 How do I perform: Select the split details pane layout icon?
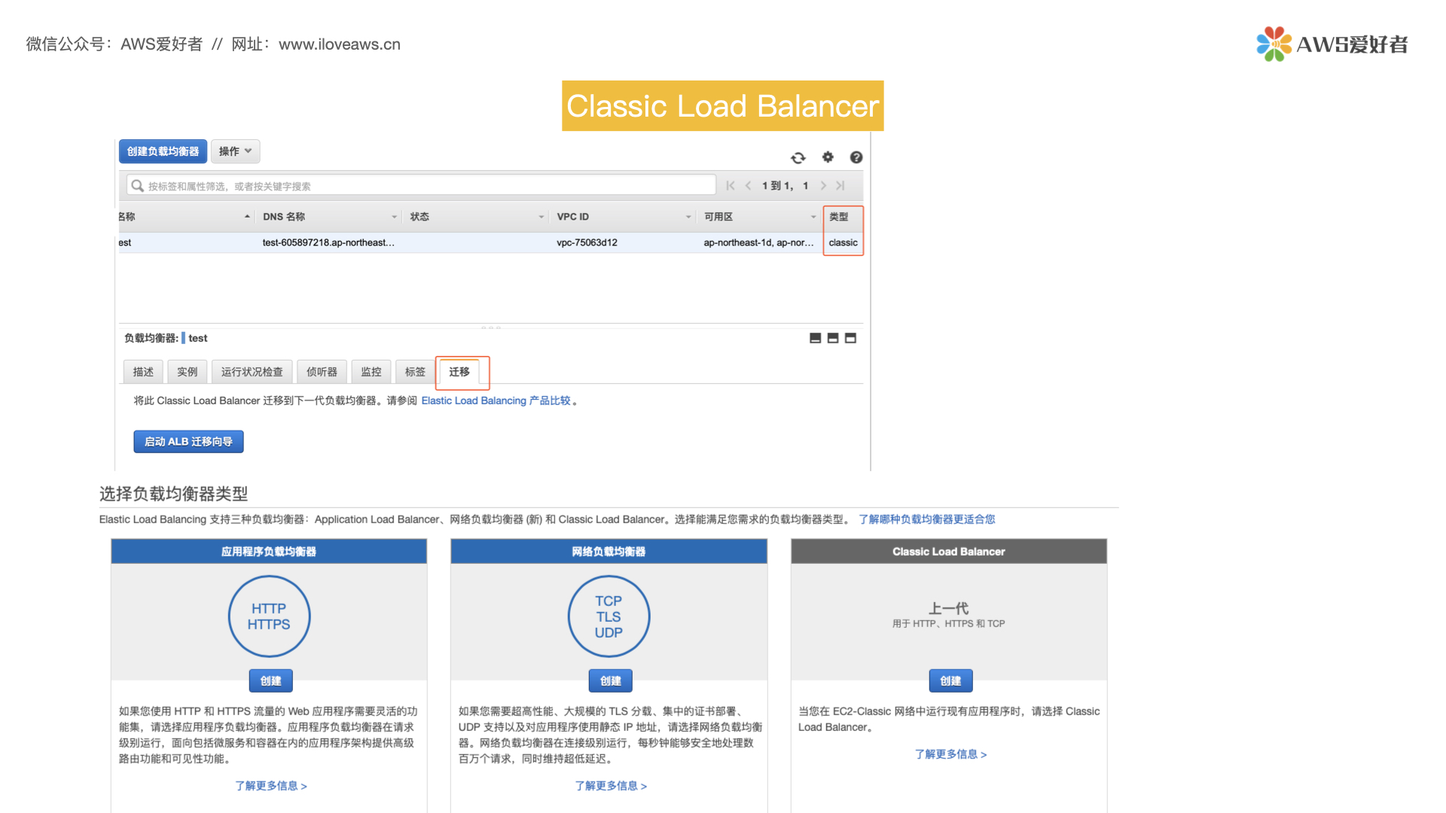point(833,338)
